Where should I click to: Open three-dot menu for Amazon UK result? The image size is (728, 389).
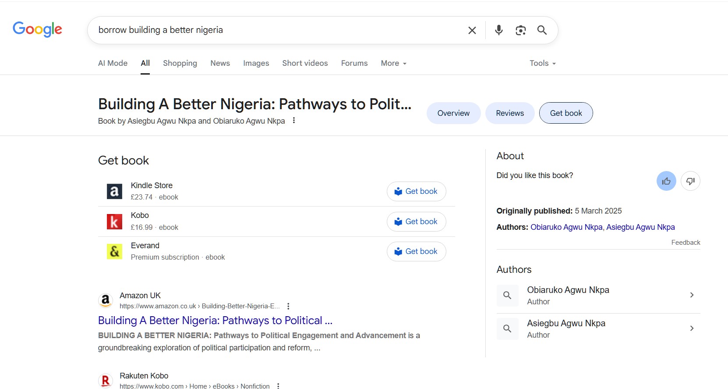point(288,306)
